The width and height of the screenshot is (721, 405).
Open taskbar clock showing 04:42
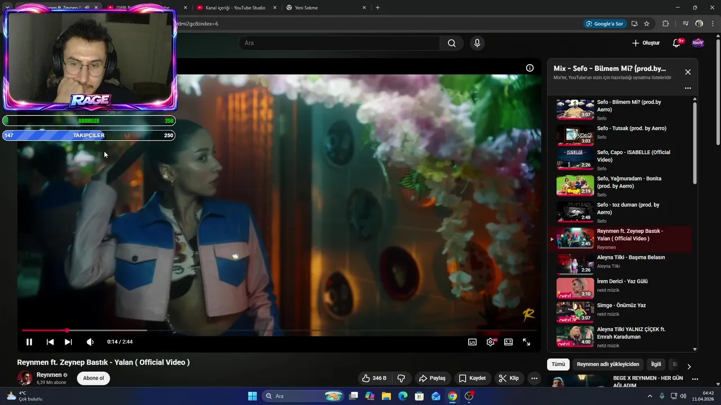click(704, 396)
